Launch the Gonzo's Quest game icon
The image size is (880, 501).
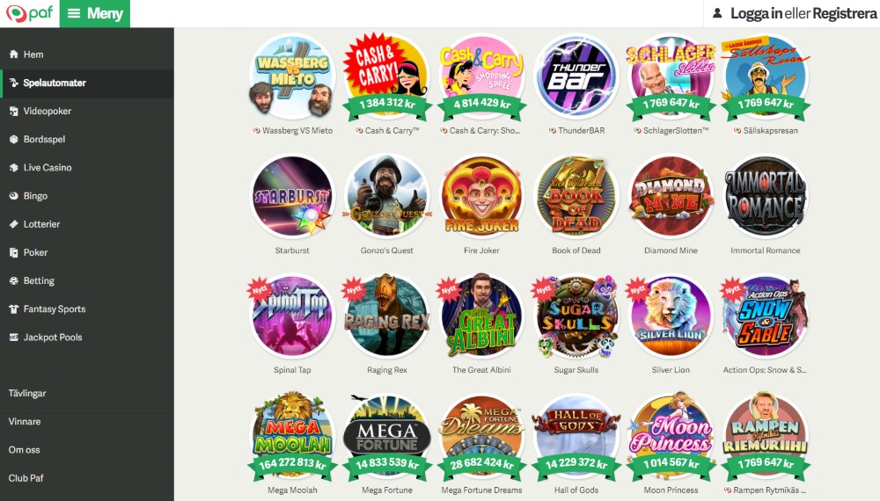point(386,197)
